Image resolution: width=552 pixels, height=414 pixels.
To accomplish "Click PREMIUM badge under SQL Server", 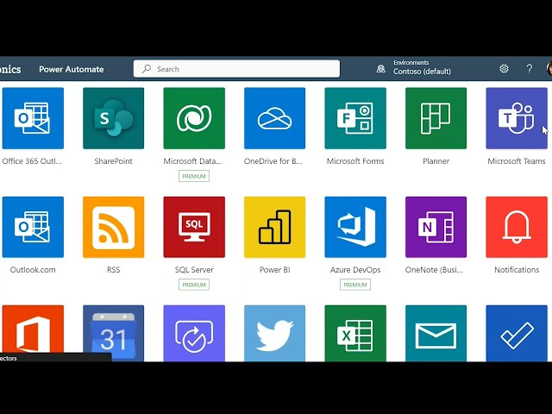I will tap(194, 285).
